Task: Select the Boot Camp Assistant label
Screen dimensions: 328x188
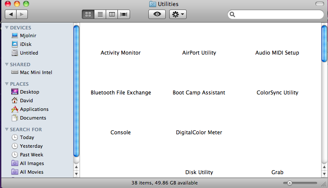Action: point(199,92)
